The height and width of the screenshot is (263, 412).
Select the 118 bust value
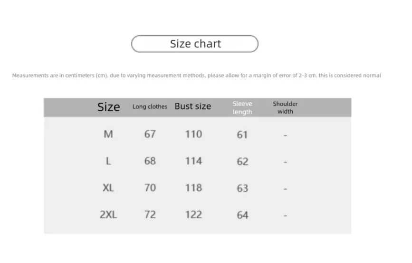coord(193,188)
